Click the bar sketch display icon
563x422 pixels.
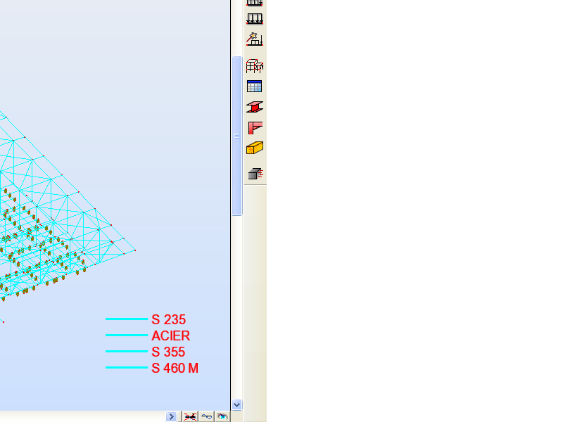click(x=206, y=416)
